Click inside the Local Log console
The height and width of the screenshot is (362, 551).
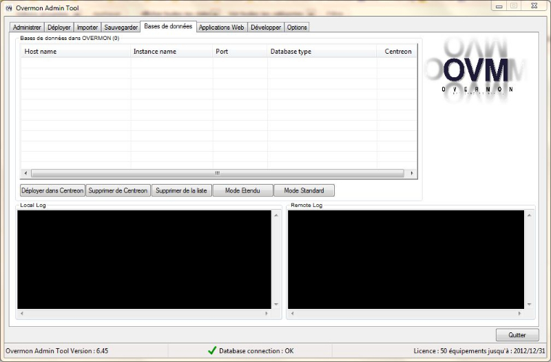point(144,260)
